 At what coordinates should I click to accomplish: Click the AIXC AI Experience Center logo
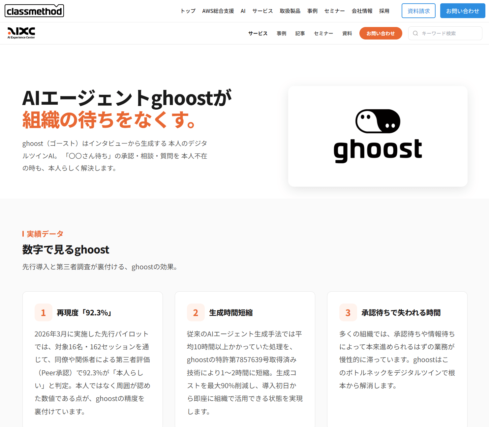21,33
